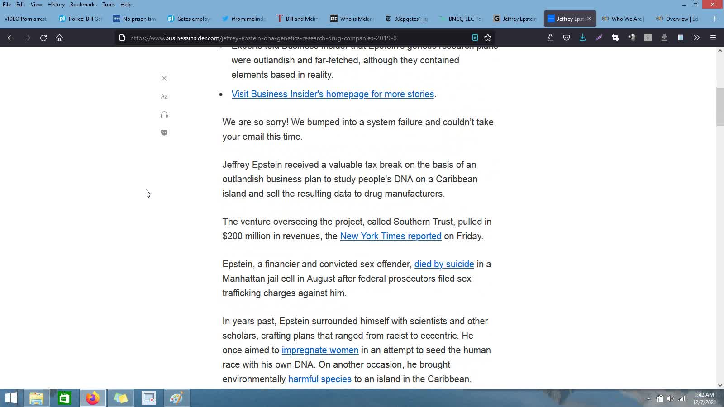Click the scrollbar up arrow
The image size is (724, 407).
(720, 50)
